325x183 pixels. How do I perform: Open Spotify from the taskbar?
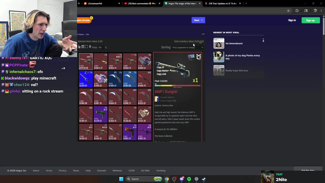pyautogui.click(x=189, y=179)
